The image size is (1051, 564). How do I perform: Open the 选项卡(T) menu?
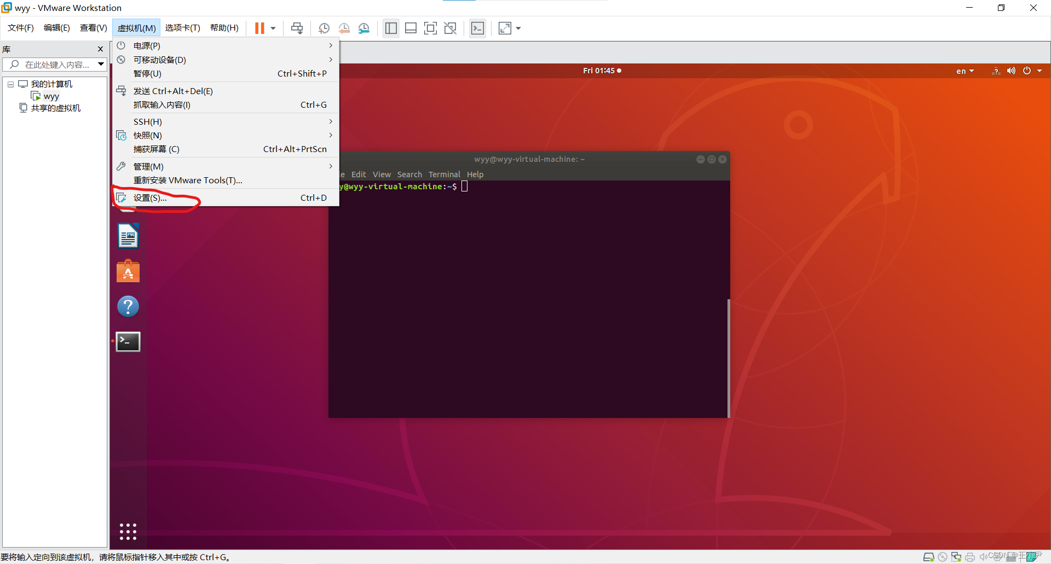pyautogui.click(x=183, y=28)
